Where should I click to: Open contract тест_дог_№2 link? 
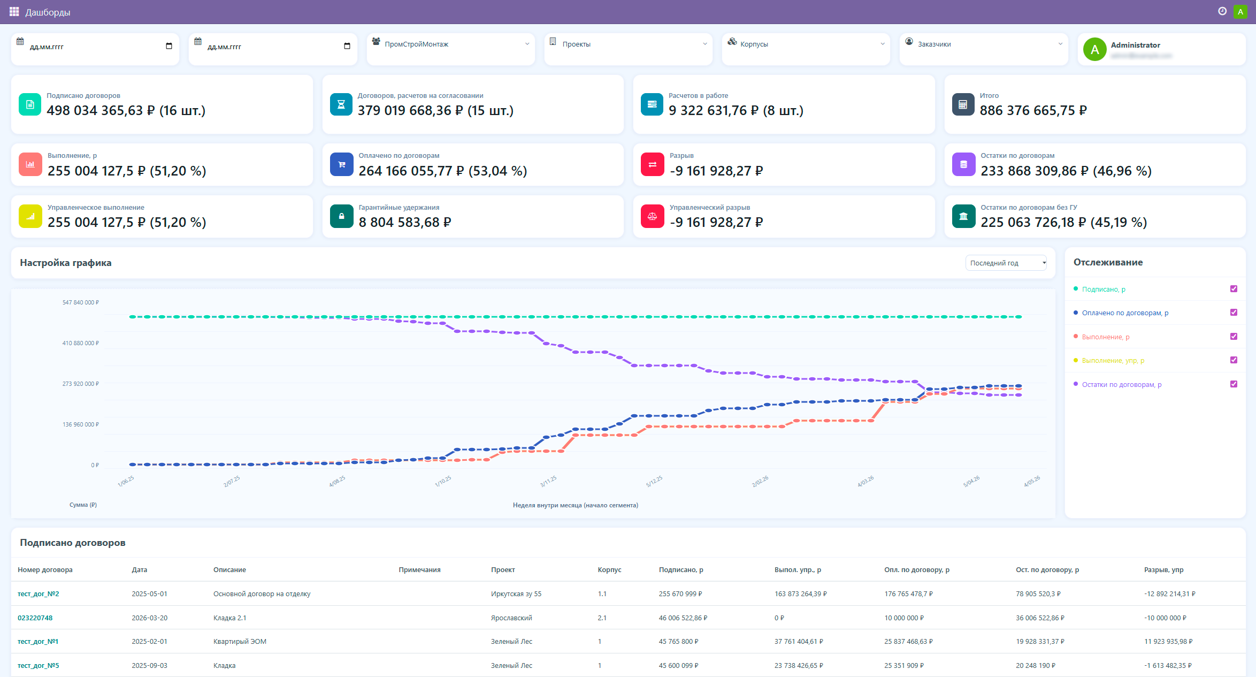click(39, 594)
